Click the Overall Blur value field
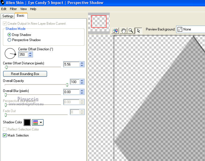Image resolution: width=205 pixels, height=161 pixels. (72, 92)
